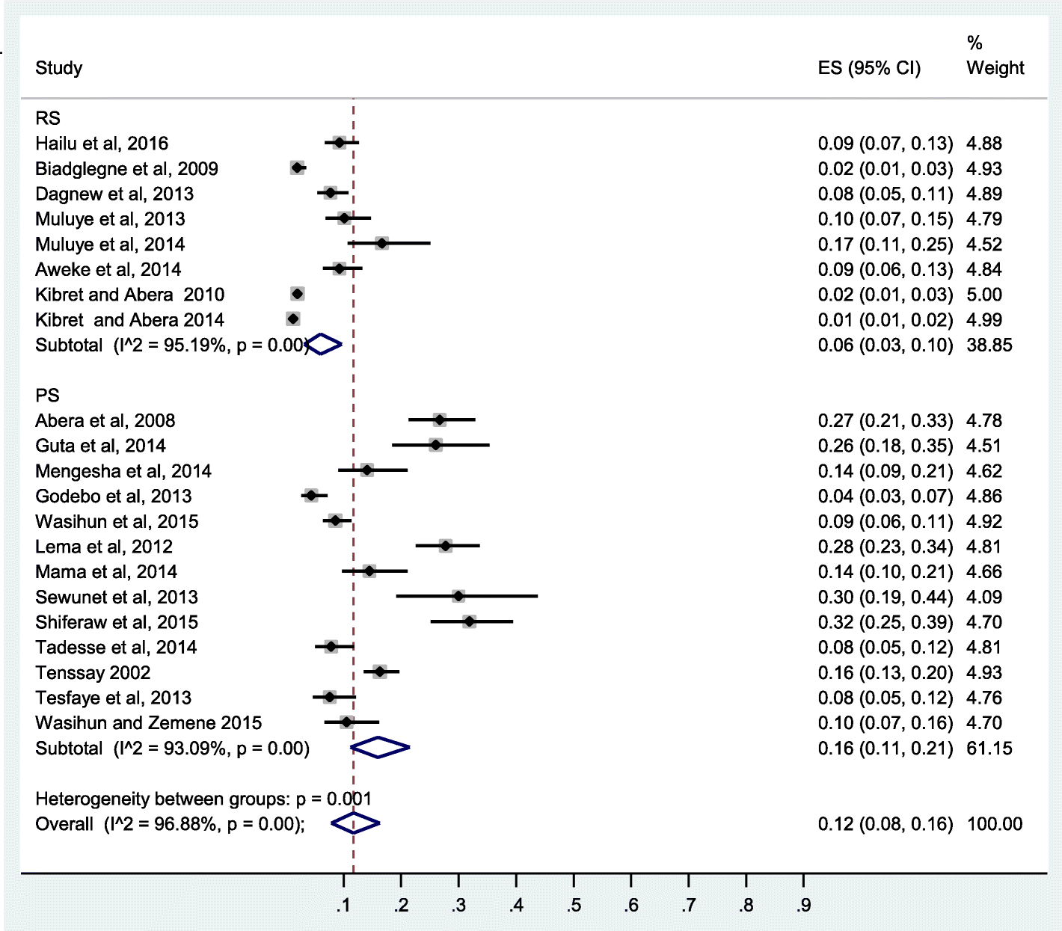Viewport: 1062px width, 931px height.
Task: Click the point marker for Godebo et al, 2013
Action: click(x=311, y=495)
